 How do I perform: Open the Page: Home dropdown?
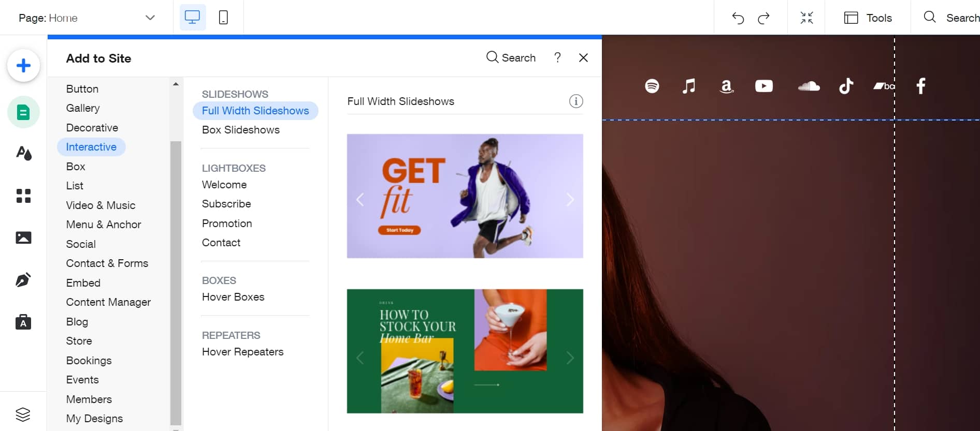tap(87, 18)
